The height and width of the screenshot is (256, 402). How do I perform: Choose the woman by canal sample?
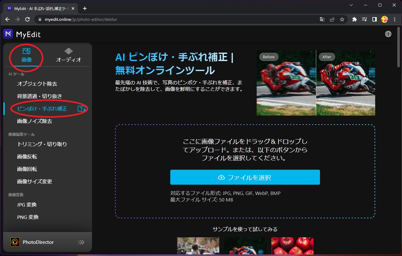click(198, 246)
